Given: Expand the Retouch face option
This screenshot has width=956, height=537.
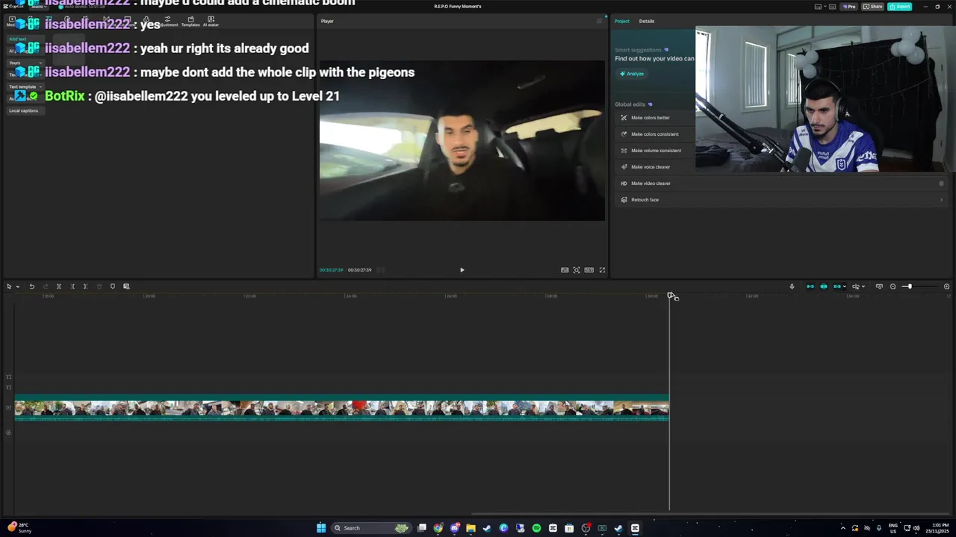Looking at the screenshot, I should (x=941, y=200).
